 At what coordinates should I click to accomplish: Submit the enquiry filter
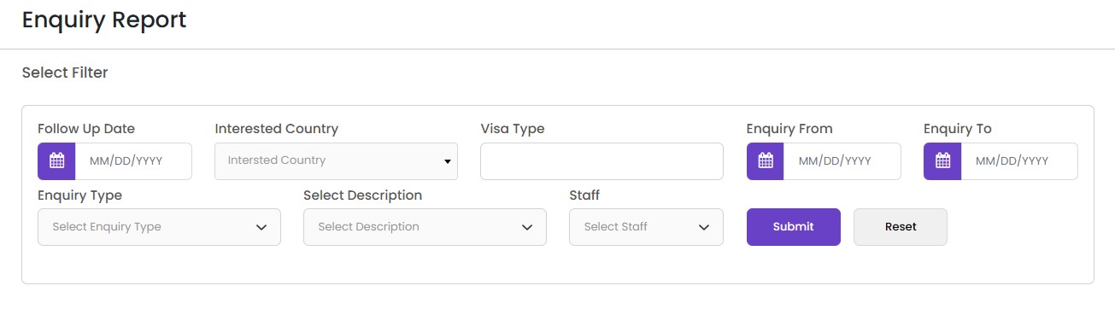794,227
